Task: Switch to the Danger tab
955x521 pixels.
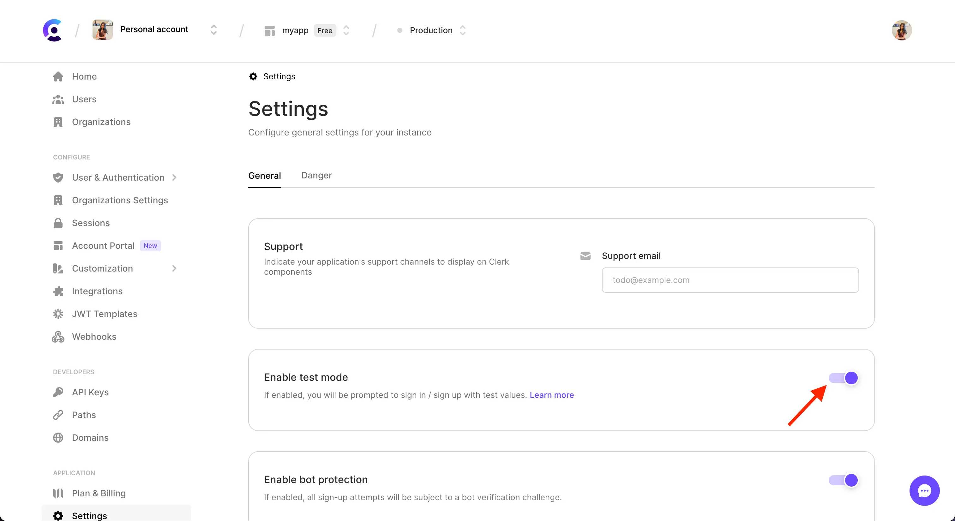Action: tap(316, 175)
